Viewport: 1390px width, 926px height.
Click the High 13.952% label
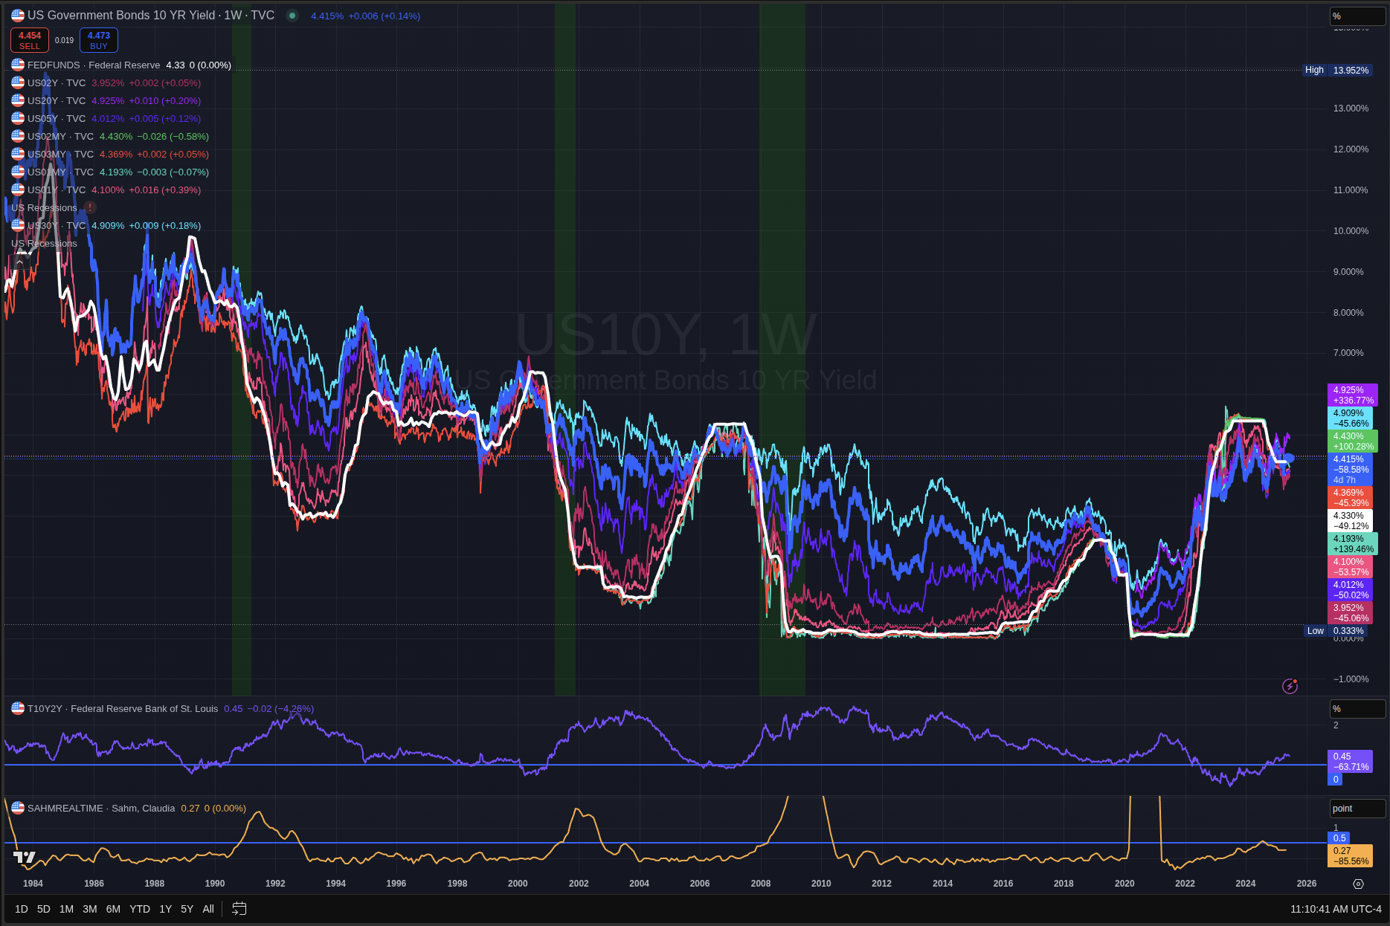pos(1336,71)
